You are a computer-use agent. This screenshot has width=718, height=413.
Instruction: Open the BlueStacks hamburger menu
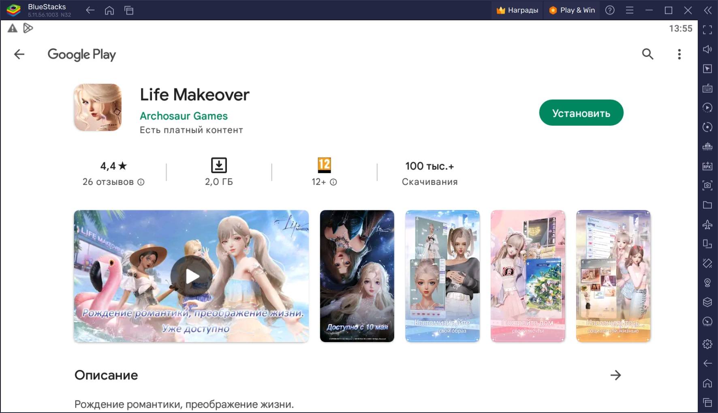(x=629, y=10)
